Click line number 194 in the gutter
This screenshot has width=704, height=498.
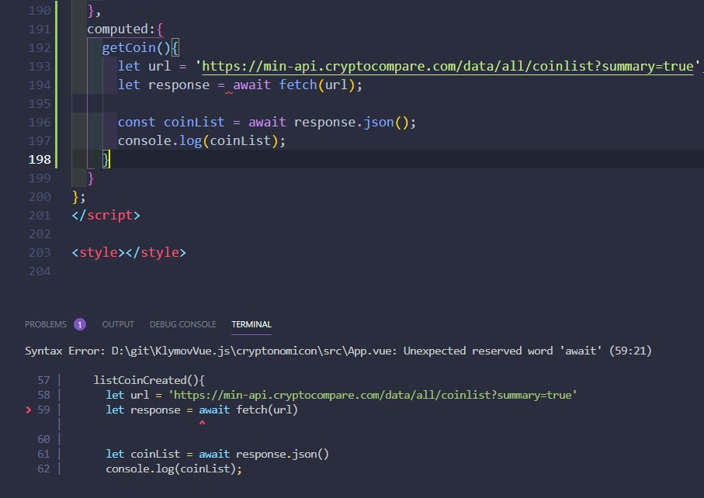pos(40,85)
